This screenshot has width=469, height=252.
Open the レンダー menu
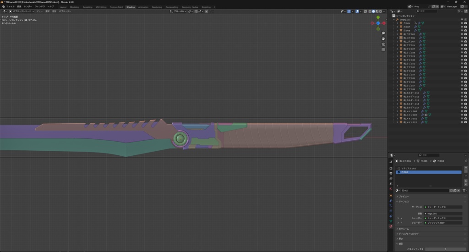28,6
